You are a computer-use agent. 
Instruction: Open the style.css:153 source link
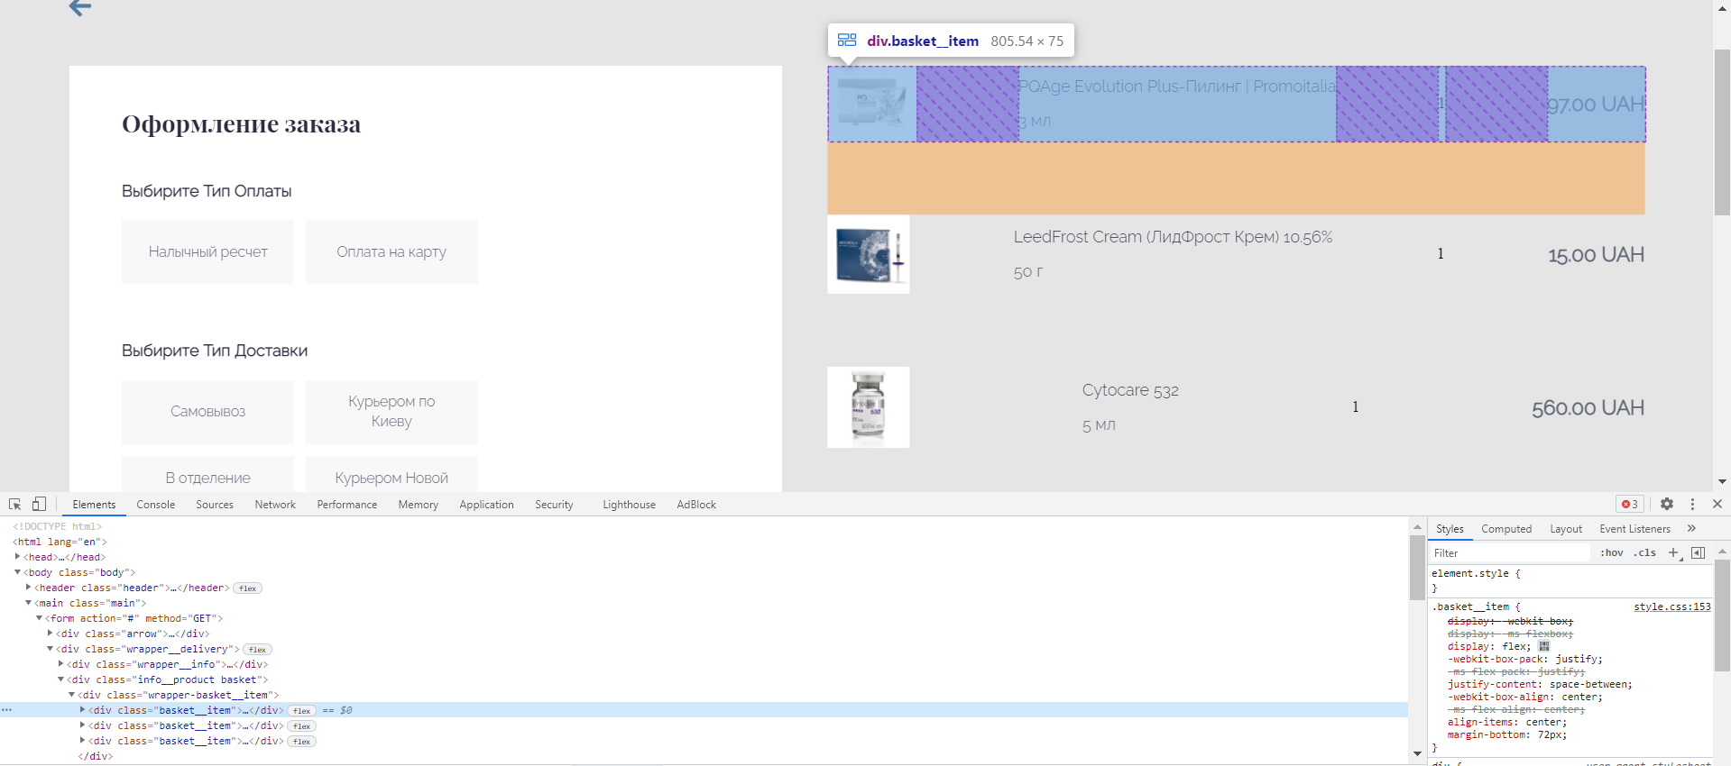[1671, 606]
